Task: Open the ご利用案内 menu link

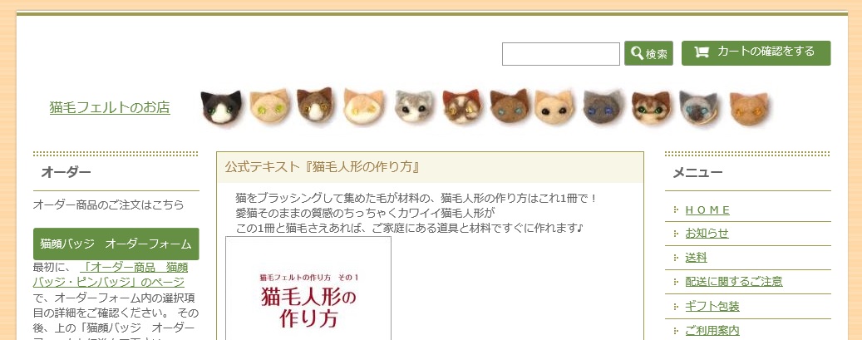Action: pos(712,331)
